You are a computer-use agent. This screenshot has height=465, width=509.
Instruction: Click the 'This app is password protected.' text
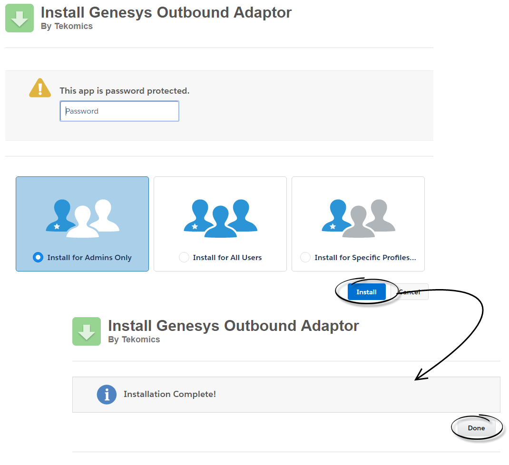coord(124,91)
